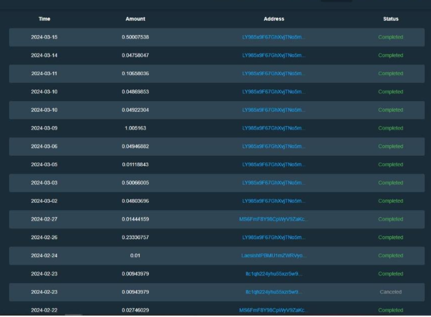This screenshot has width=431, height=317.
Task: Click the date 2024-03-06
Action: tap(44, 146)
